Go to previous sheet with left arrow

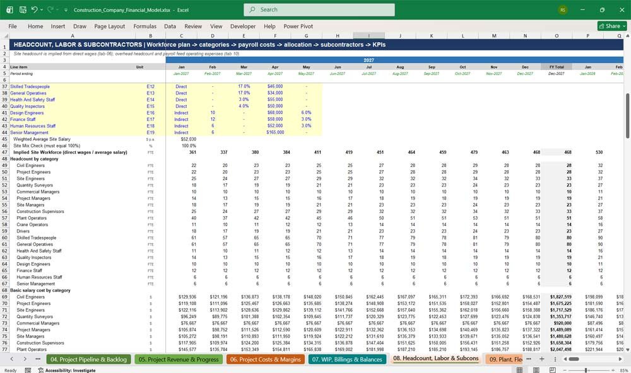click(11, 359)
